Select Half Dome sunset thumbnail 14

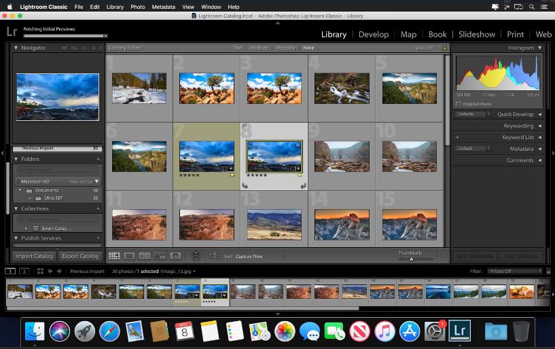tap(342, 225)
